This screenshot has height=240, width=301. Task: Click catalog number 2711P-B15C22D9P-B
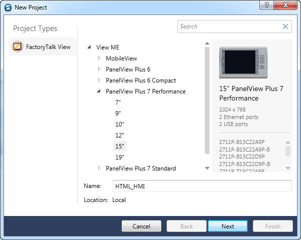coord(245,164)
